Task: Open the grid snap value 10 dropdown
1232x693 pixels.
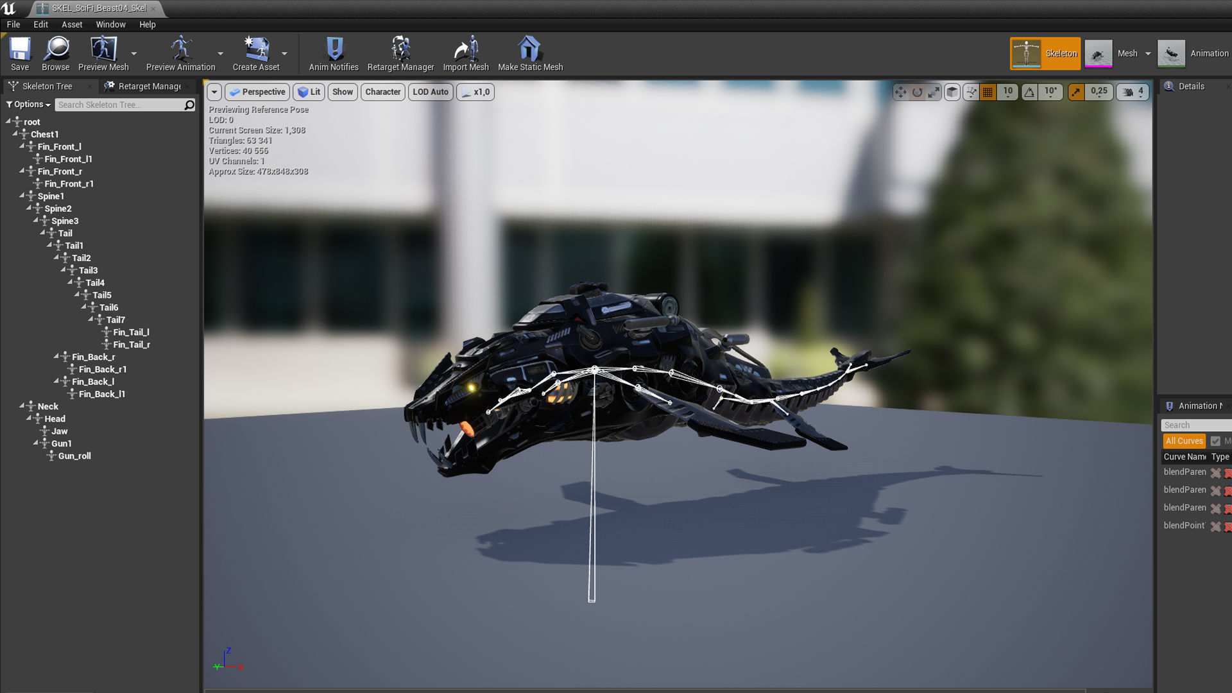Action: coord(1007,92)
